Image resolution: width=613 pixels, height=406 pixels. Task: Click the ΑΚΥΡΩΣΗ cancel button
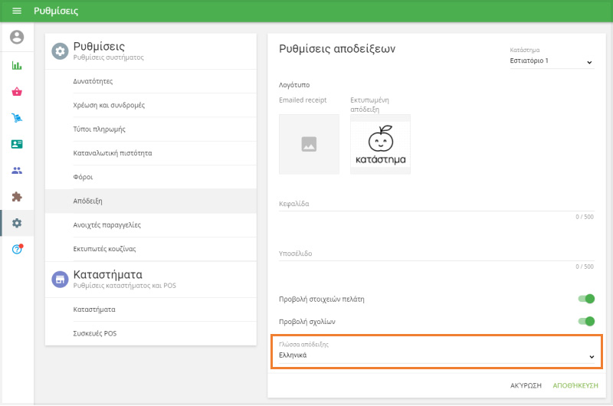tap(526, 386)
